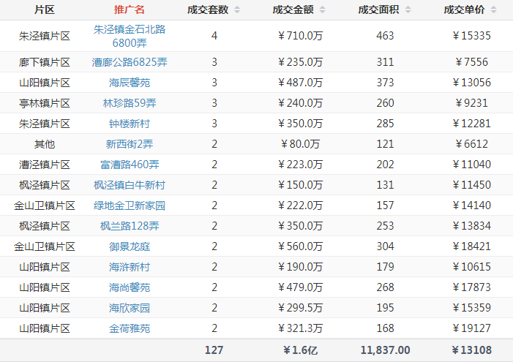Viewport: 513px width, 362px height.
Task: Click the ¥321.3万 amount cell
Action: 300,328
